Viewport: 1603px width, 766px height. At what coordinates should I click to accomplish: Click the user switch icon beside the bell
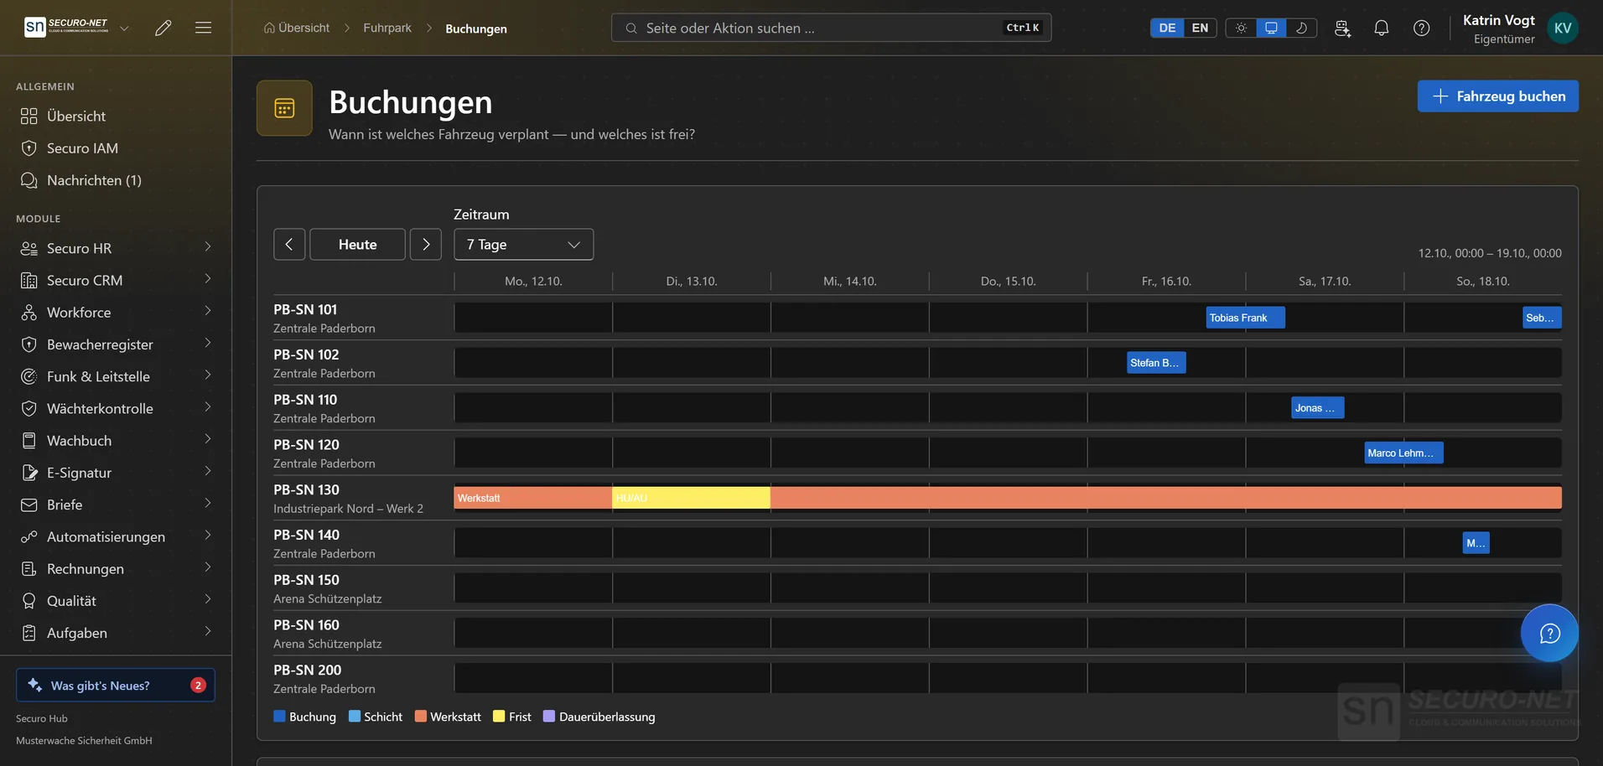coord(1342,28)
